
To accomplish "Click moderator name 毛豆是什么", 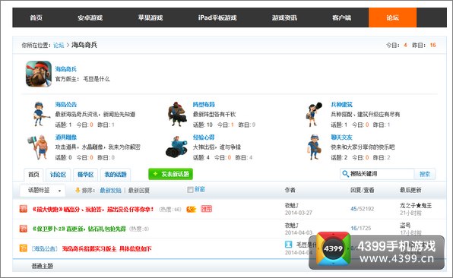I will [97, 79].
